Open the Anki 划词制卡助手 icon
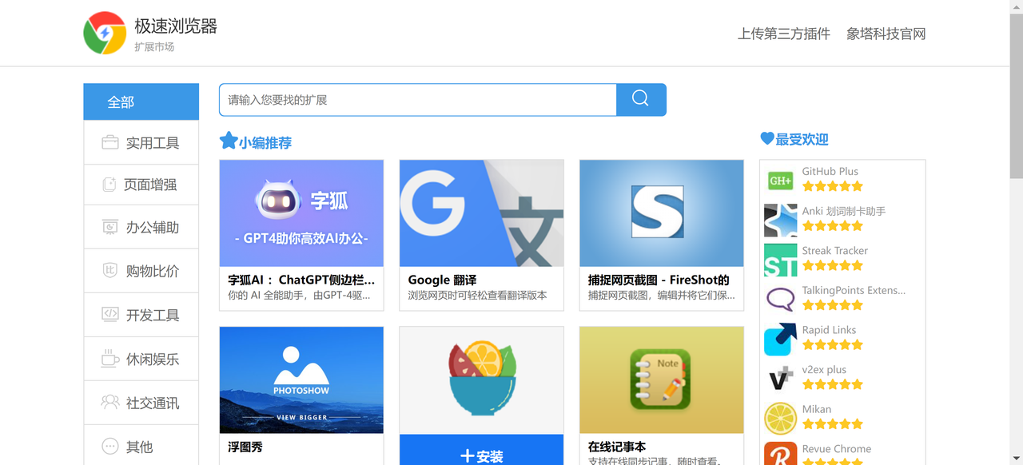The image size is (1023, 465). pyautogui.click(x=780, y=221)
